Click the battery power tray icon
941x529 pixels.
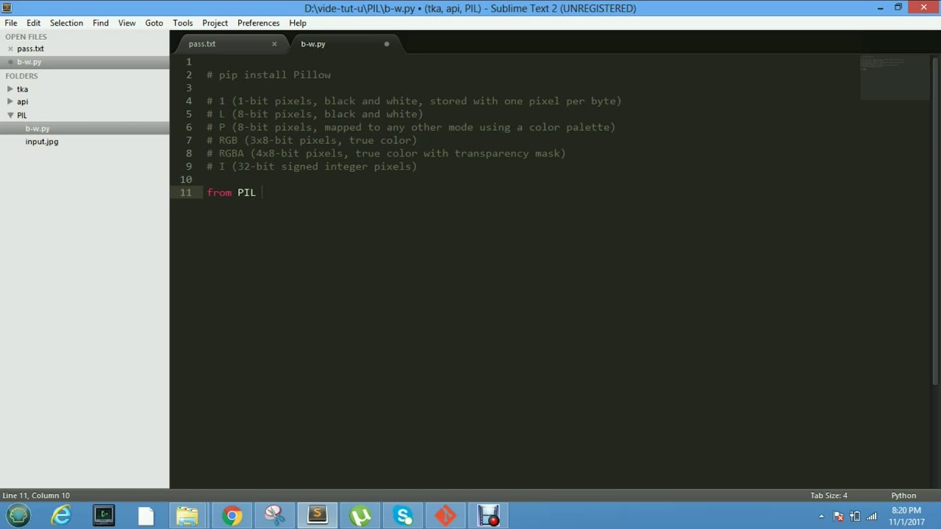coord(855,517)
